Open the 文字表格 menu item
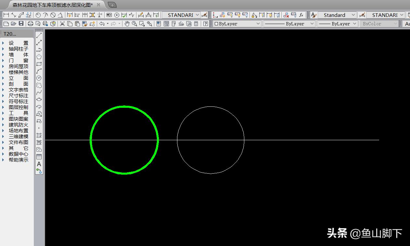The width and height of the screenshot is (410, 246). point(19,90)
